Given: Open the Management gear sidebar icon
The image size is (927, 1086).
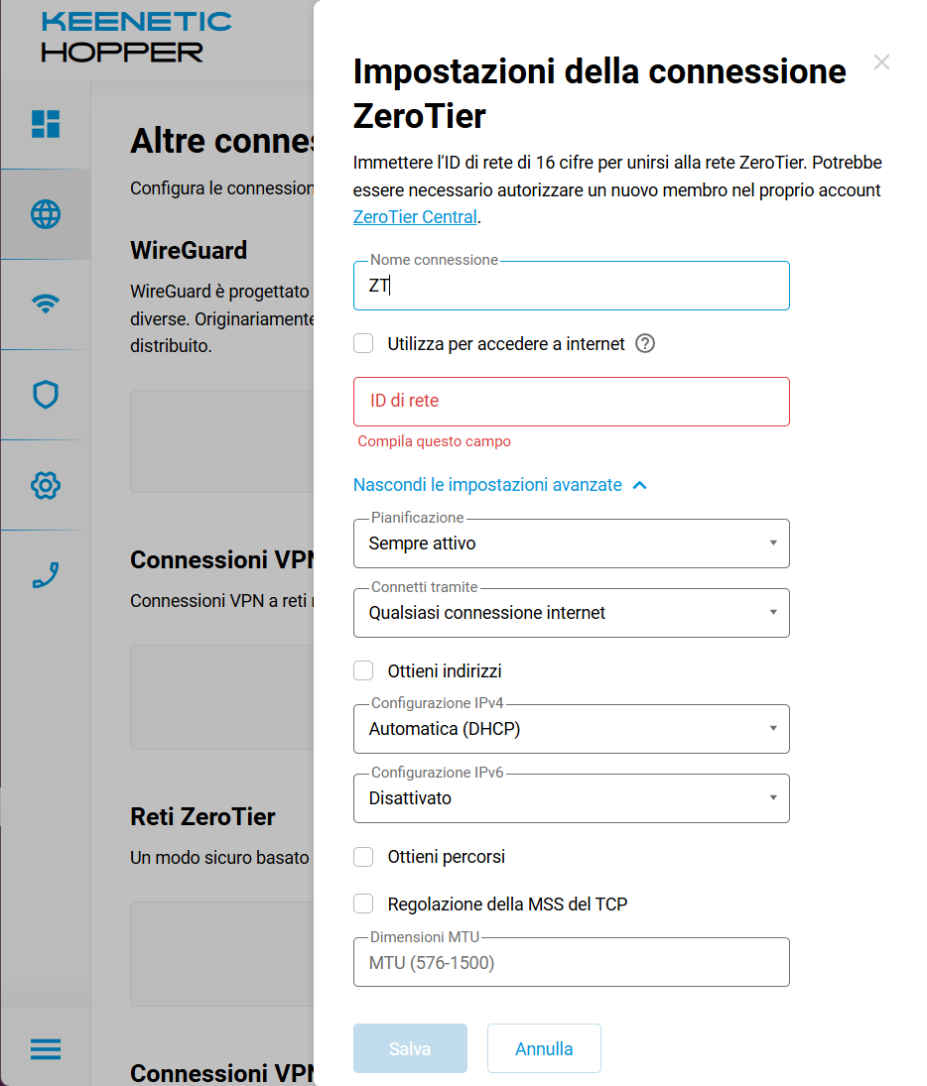Looking at the screenshot, I should (x=46, y=485).
